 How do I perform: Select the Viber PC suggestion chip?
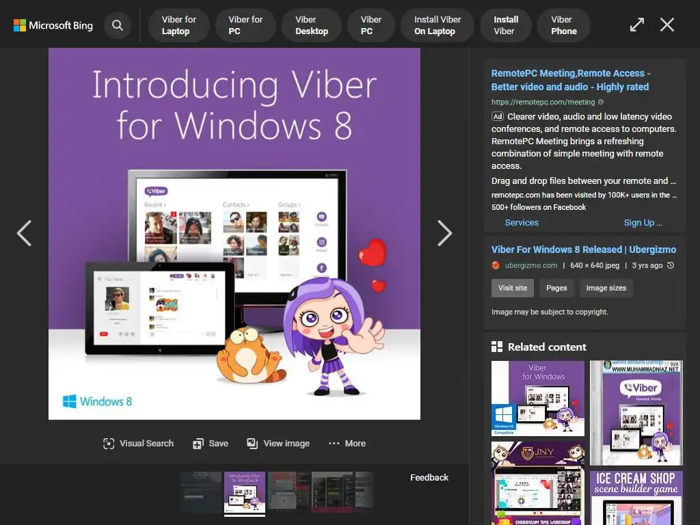pyautogui.click(x=371, y=25)
